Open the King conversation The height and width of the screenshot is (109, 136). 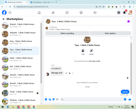point(20,43)
